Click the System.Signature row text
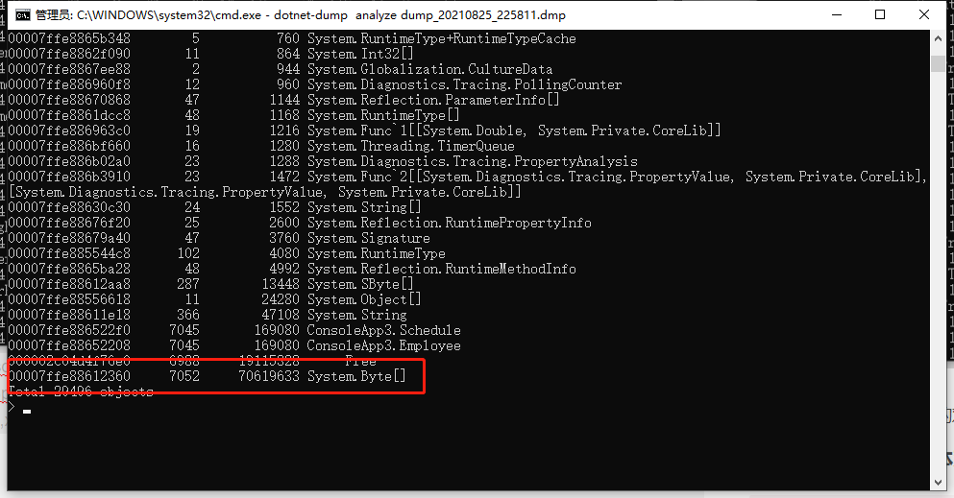Viewport: 954px width, 498px height. tap(368, 238)
